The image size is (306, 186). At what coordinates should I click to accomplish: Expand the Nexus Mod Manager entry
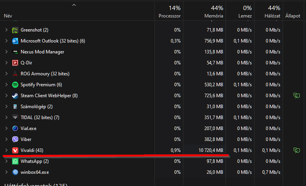pos(7,52)
